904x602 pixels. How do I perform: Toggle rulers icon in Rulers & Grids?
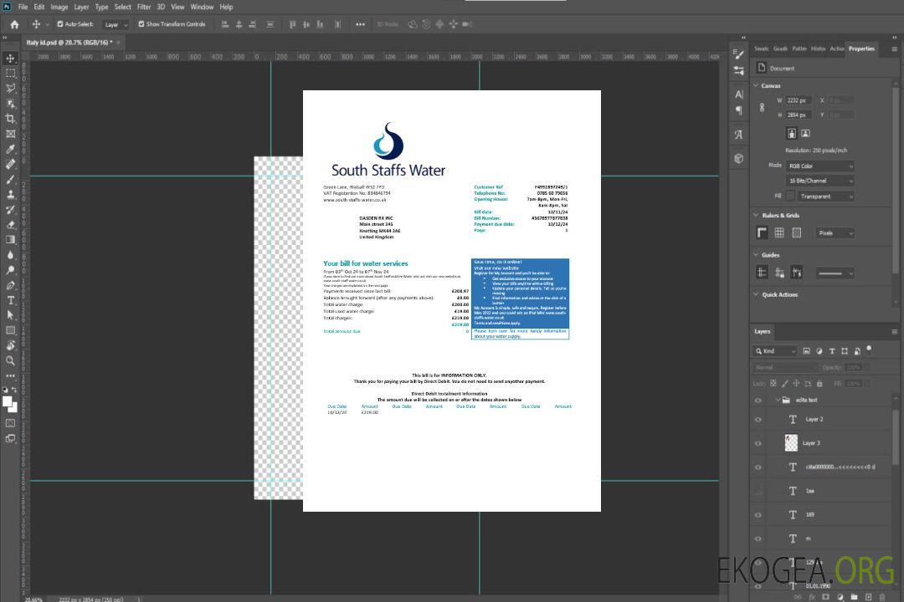pyautogui.click(x=763, y=232)
